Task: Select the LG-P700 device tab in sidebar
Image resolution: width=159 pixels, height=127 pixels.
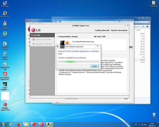Action: 42,35
